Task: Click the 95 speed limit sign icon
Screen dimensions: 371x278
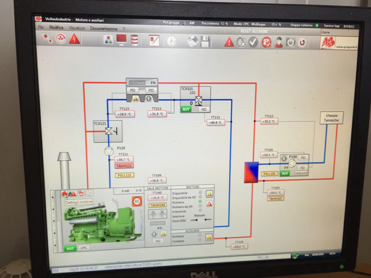Action: (137, 201)
